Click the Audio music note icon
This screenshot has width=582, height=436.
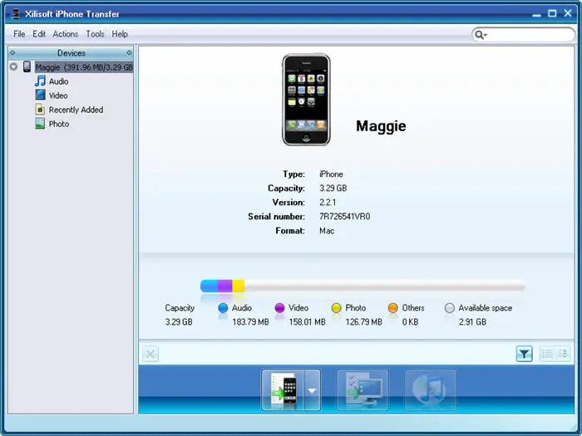(x=40, y=81)
